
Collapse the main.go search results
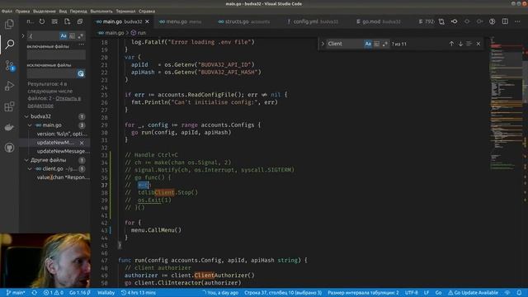point(30,125)
